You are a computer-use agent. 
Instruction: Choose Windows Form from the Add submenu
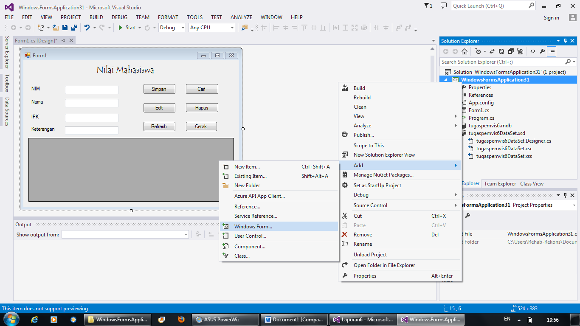[252, 225]
